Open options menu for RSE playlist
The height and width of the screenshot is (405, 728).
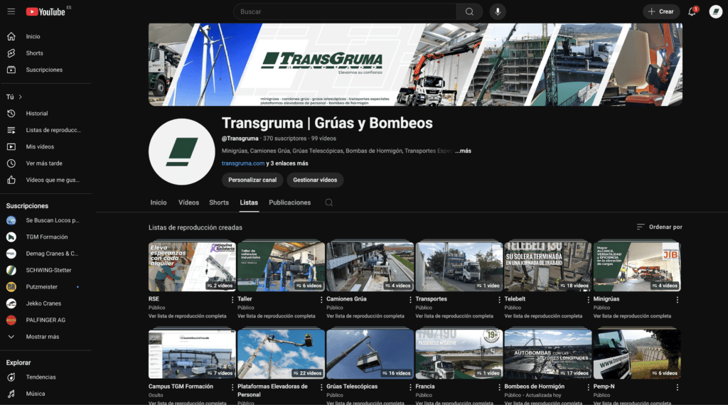(232, 300)
